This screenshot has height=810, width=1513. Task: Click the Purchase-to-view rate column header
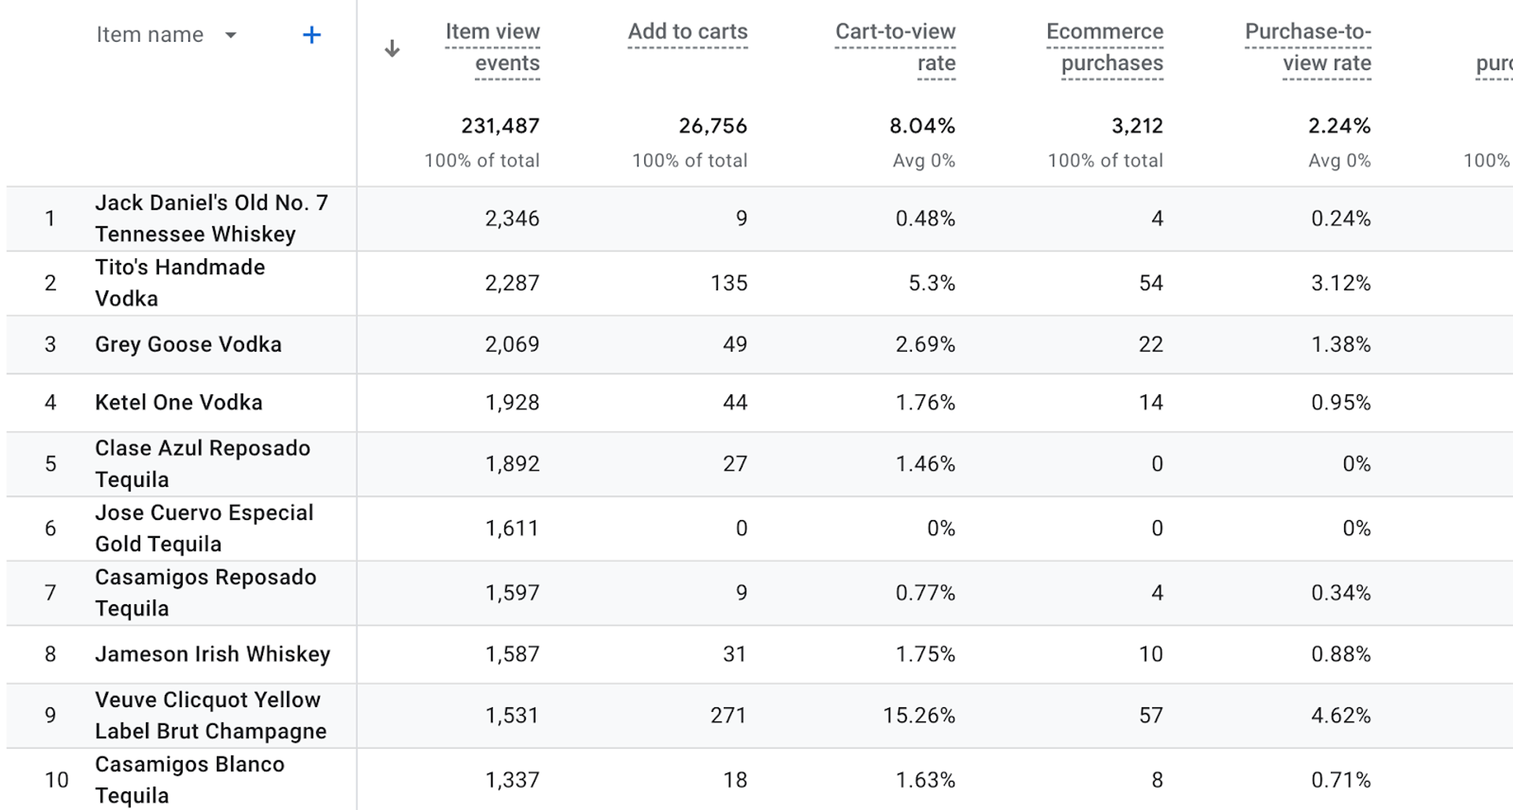[x=1308, y=47]
